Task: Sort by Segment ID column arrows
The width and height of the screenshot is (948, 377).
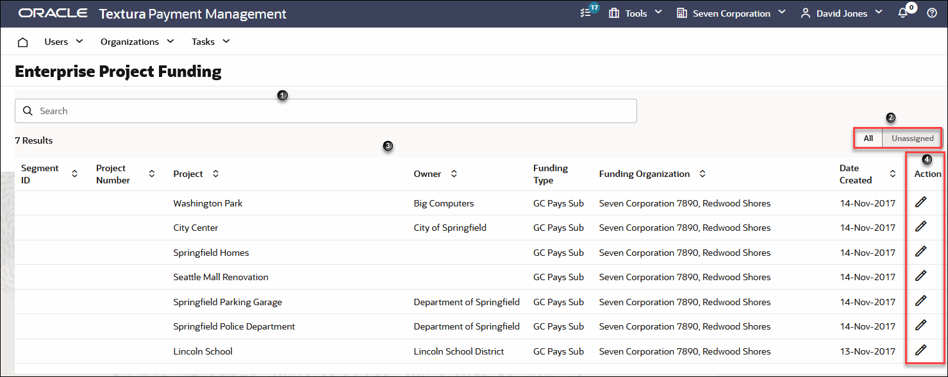Action: click(74, 174)
